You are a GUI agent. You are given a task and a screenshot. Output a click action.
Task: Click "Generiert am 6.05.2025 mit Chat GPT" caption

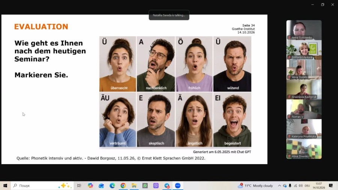(x=222, y=152)
